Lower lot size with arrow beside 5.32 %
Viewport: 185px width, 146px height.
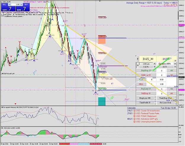155,67
